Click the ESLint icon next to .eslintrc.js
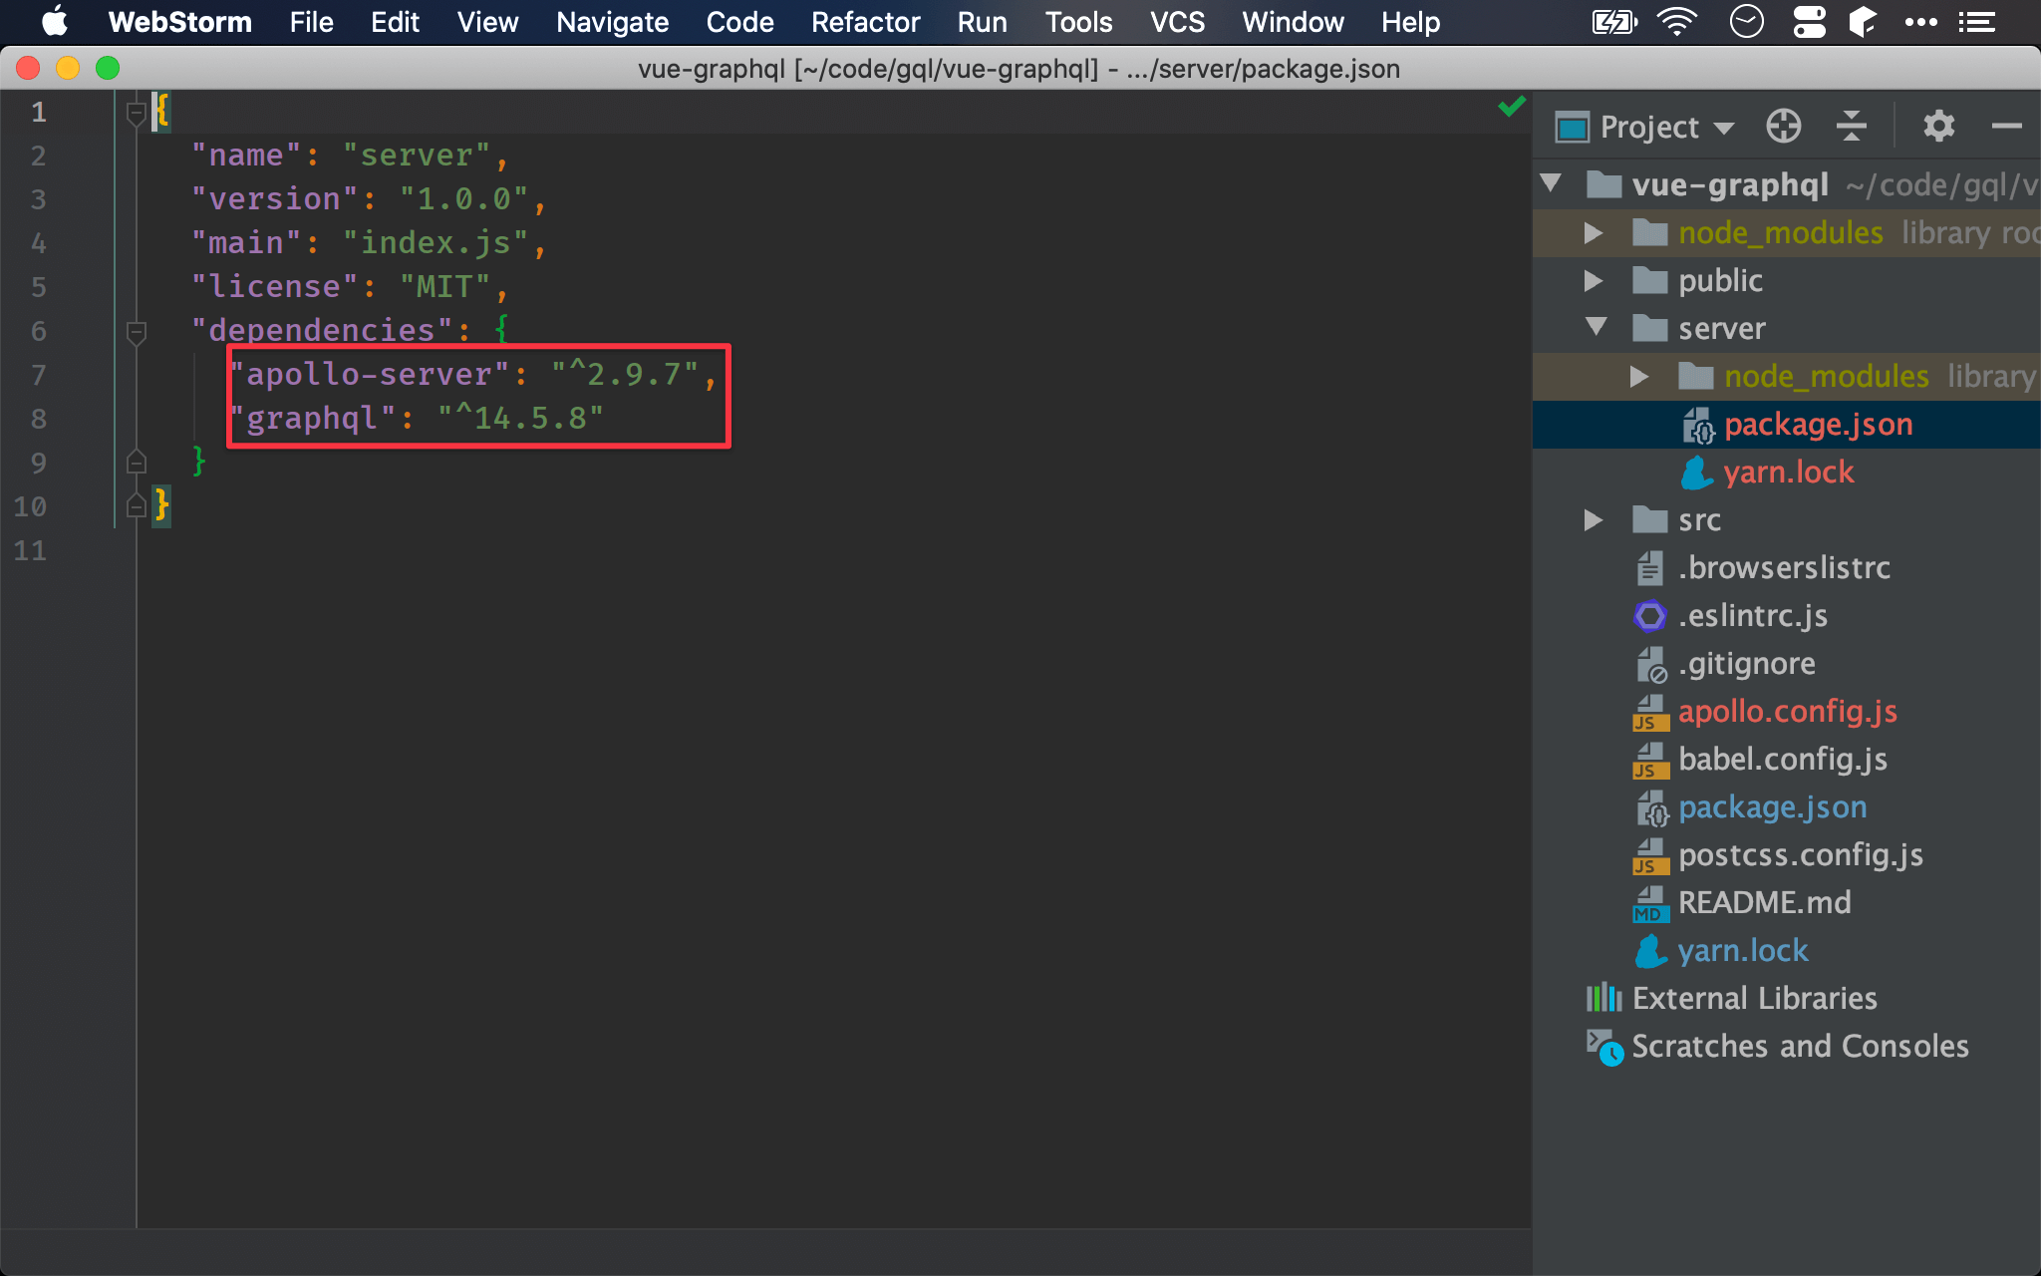The height and width of the screenshot is (1276, 2041). click(x=1650, y=616)
